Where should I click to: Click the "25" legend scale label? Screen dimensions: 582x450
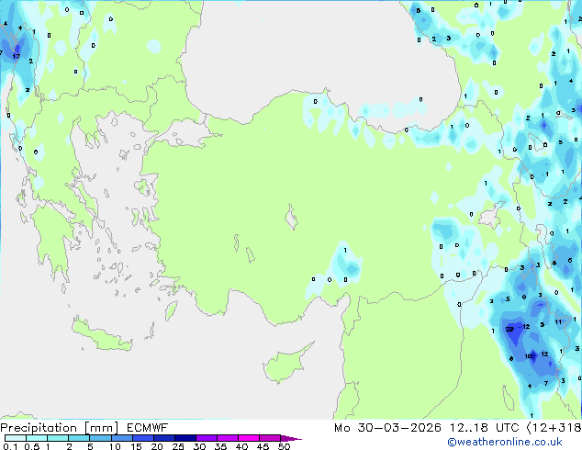click(x=178, y=446)
